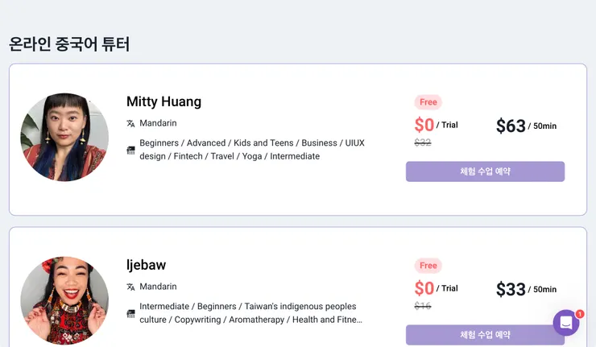The width and height of the screenshot is (596, 347).
Task: Click Ijebaw's Free trial badge
Action: (x=428, y=266)
